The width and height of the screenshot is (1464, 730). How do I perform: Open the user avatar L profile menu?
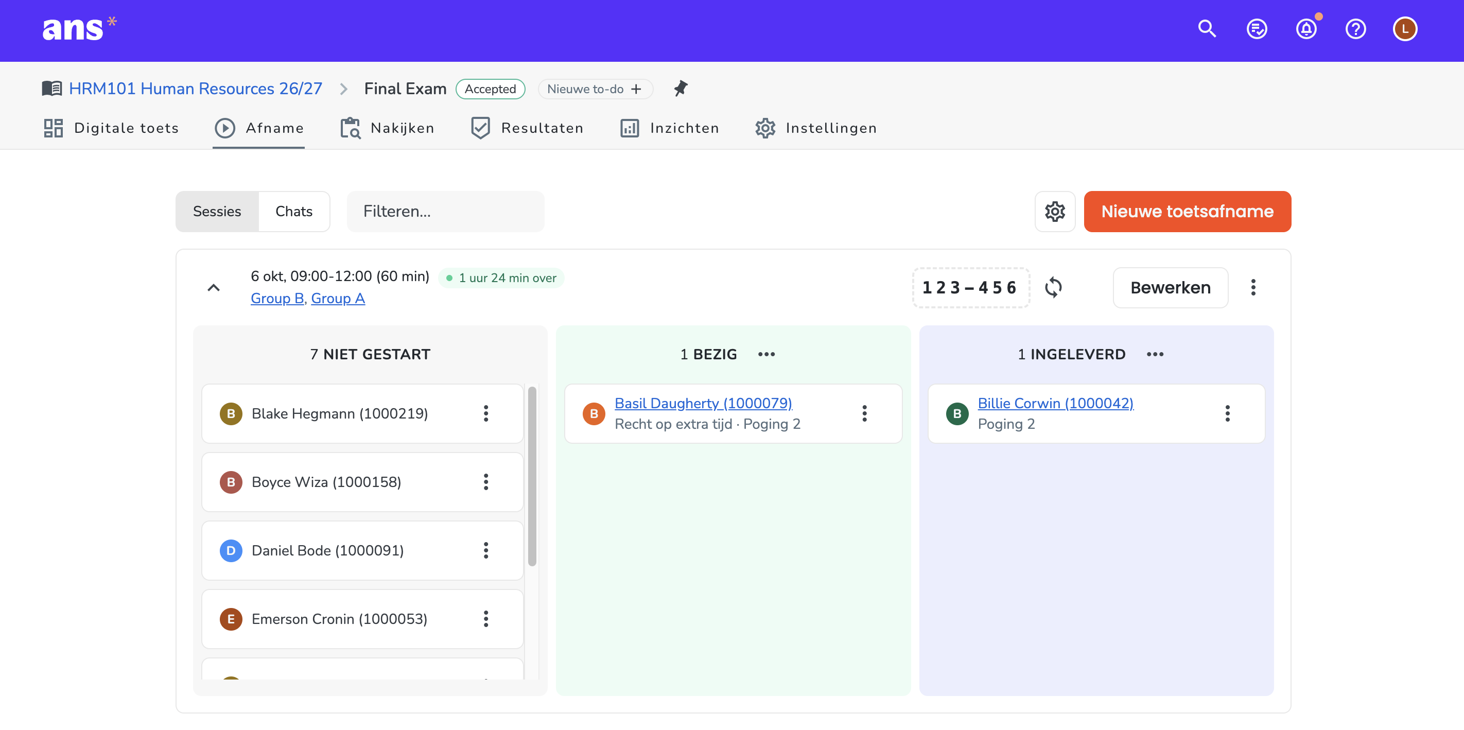[1405, 29]
